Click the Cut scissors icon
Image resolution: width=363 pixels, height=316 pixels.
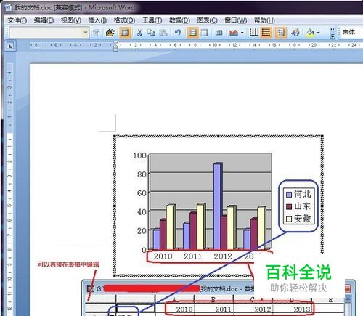[139, 32]
